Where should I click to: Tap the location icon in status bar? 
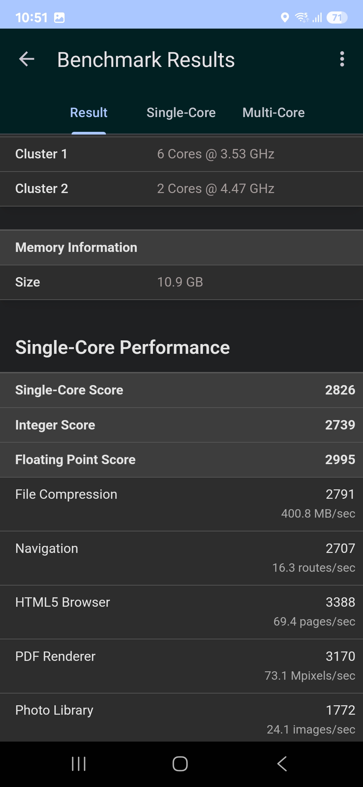coord(285,17)
